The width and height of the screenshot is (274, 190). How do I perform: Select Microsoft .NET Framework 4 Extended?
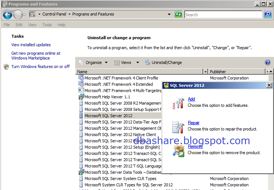click(119, 84)
